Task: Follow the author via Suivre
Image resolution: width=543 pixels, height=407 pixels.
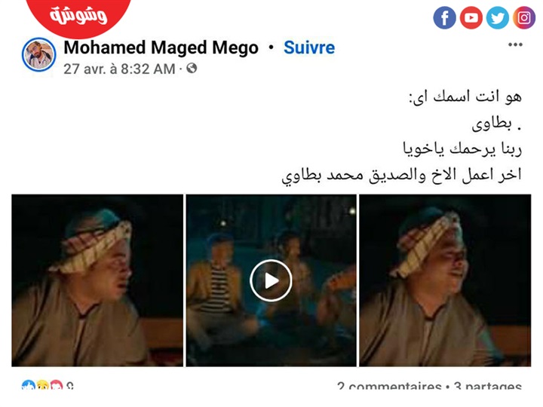Action: tap(309, 47)
